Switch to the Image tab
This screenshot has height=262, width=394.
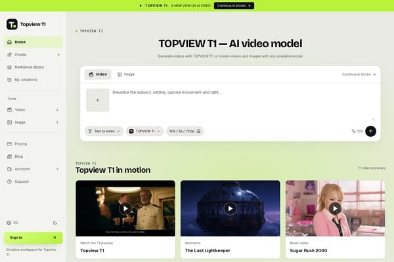[126, 75]
